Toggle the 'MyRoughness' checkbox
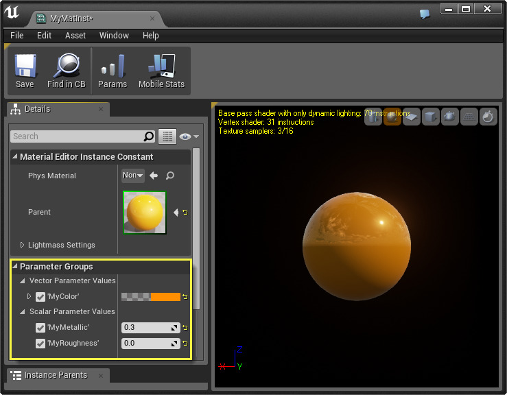The image size is (507, 395). point(40,344)
